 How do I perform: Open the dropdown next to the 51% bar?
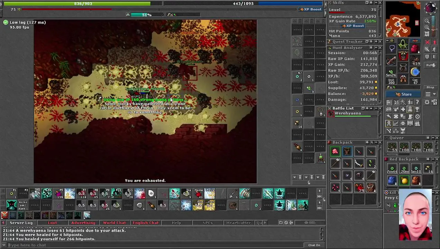tap(163, 15)
